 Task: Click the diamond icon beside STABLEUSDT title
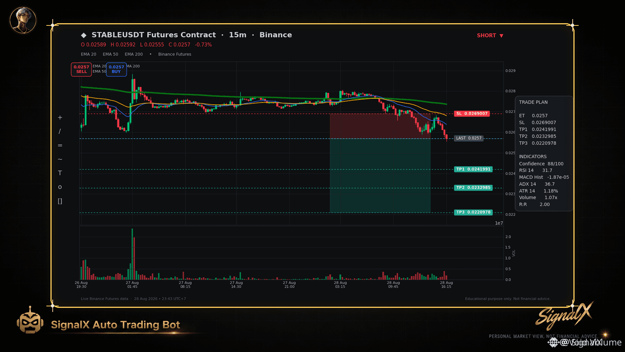pos(84,35)
